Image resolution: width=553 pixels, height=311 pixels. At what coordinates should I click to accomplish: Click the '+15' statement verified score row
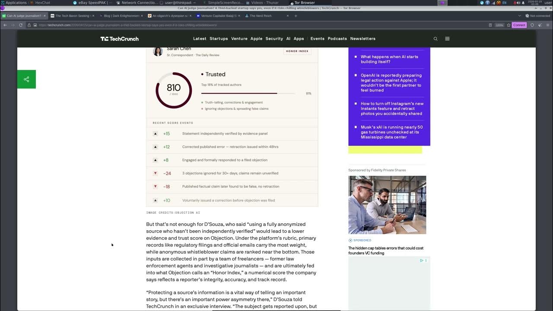[232, 133]
